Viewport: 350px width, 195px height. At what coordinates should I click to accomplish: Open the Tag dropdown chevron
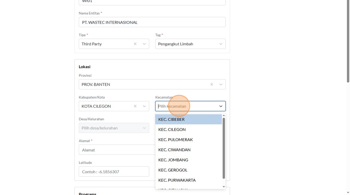point(221,44)
